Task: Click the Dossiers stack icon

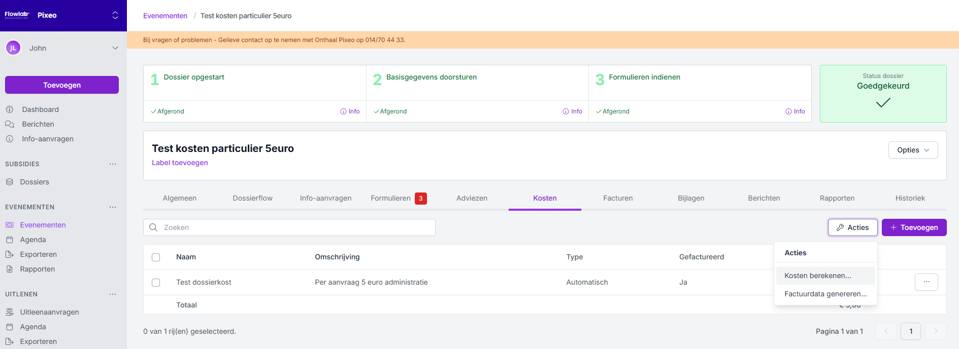Action: pyautogui.click(x=10, y=182)
